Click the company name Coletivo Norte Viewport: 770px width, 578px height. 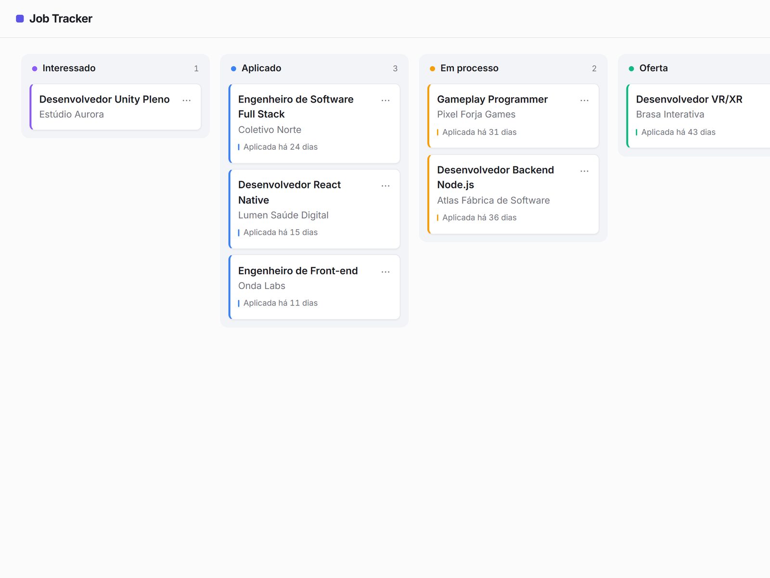tap(269, 130)
